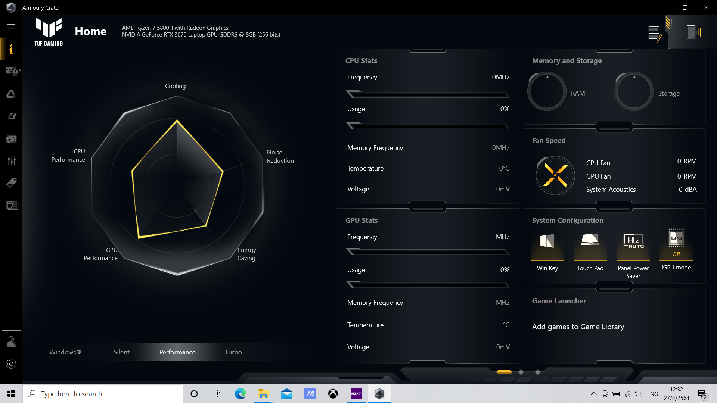Click the Memory and Storage heading
The height and width of the screenshot is (403, 717).
[x=567, y=60]
